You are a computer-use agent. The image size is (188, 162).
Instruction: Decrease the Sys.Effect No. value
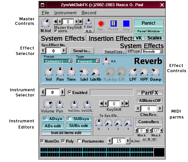click(x=43, y=51)
